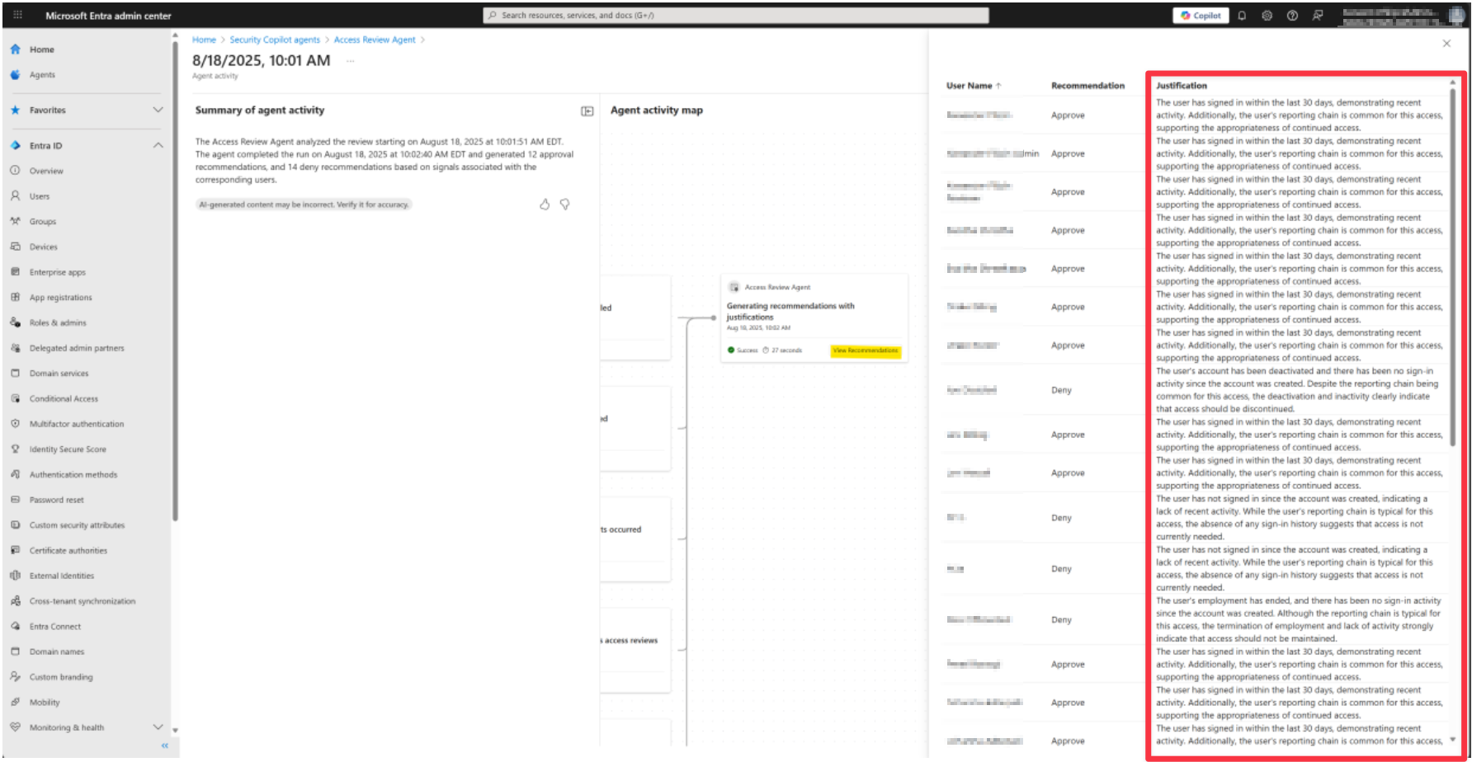Screen dimensions: 1472x762
Task: Open Entra Connect in sidebar
Action: click(54, 626)
